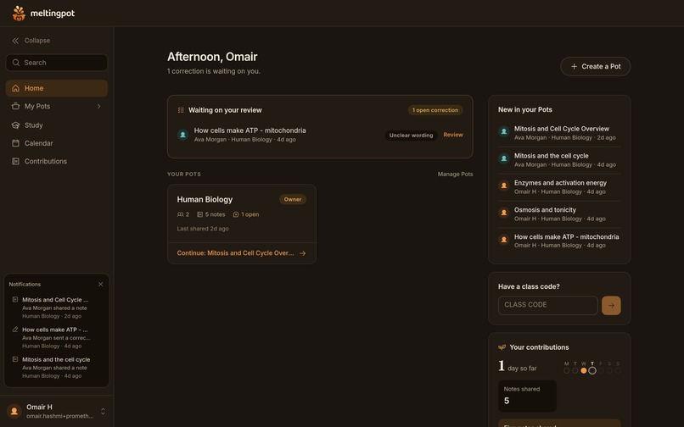
Task: Click Collapse label in sidebar
Action: (x=37, y=41)
